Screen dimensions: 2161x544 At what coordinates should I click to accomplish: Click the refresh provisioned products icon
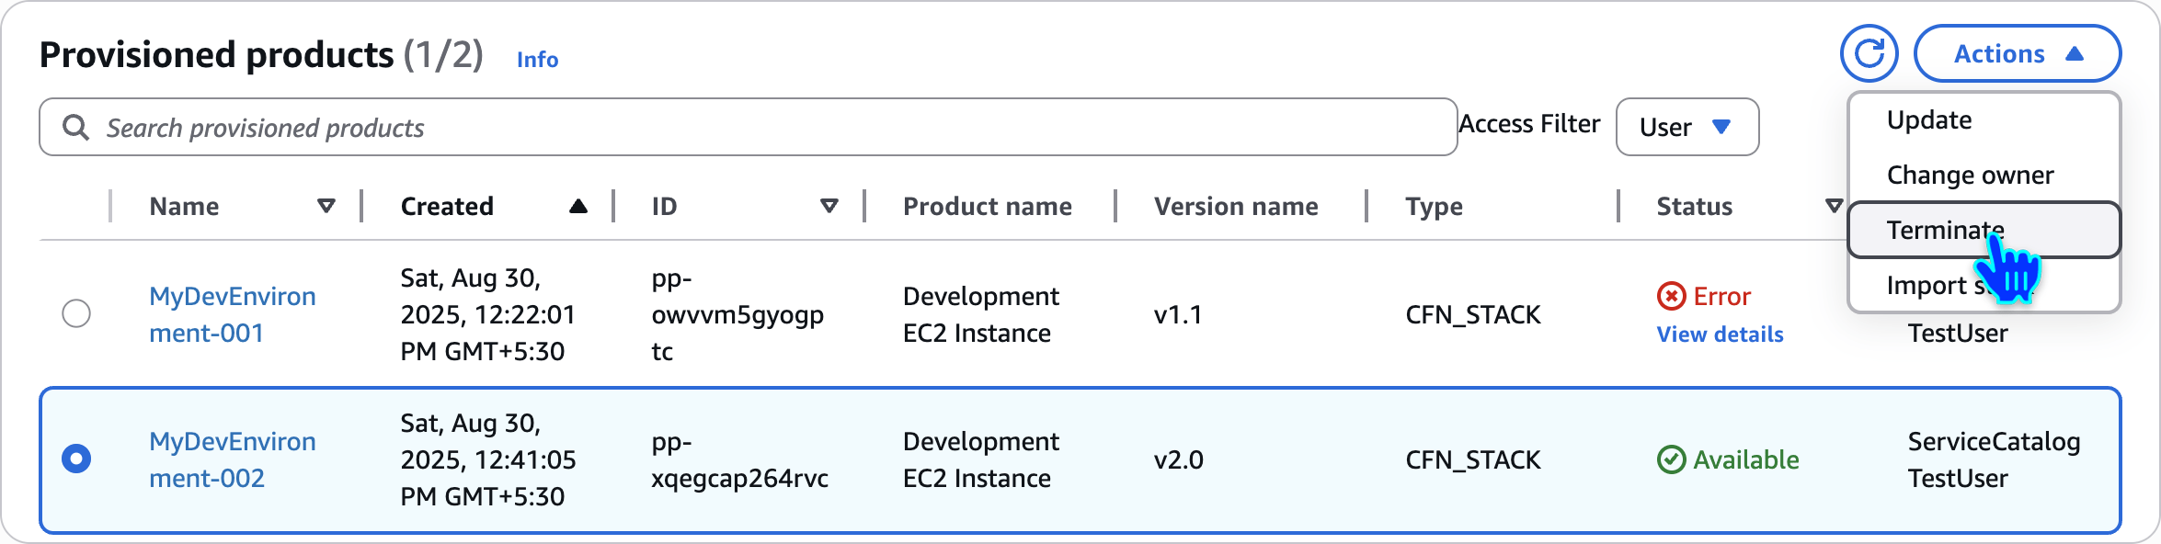pyautogui.click(x=1869, y=53)
